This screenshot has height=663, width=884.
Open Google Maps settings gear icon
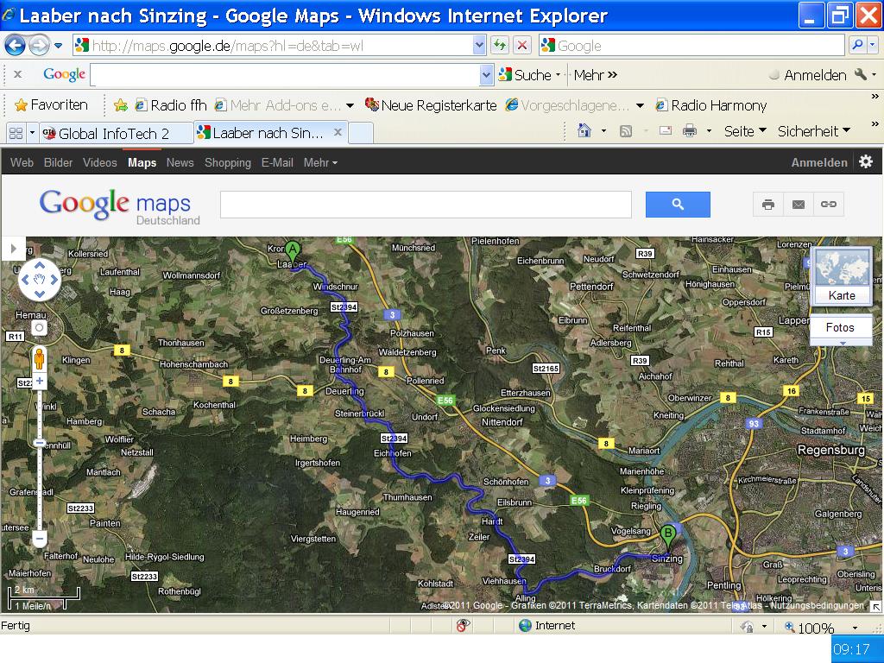click(x=866, y=161)
